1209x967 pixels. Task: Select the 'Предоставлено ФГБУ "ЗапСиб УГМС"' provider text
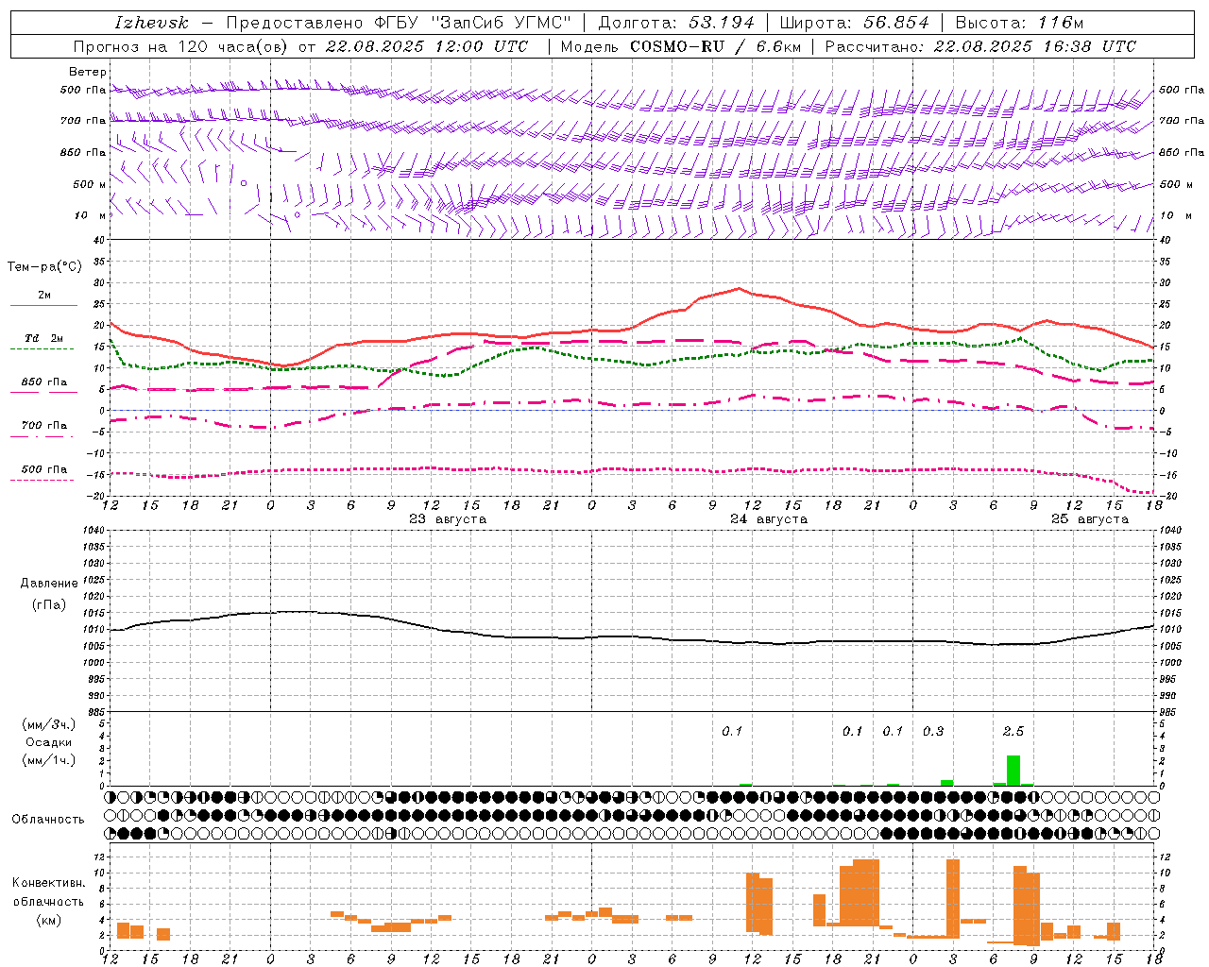399,22
